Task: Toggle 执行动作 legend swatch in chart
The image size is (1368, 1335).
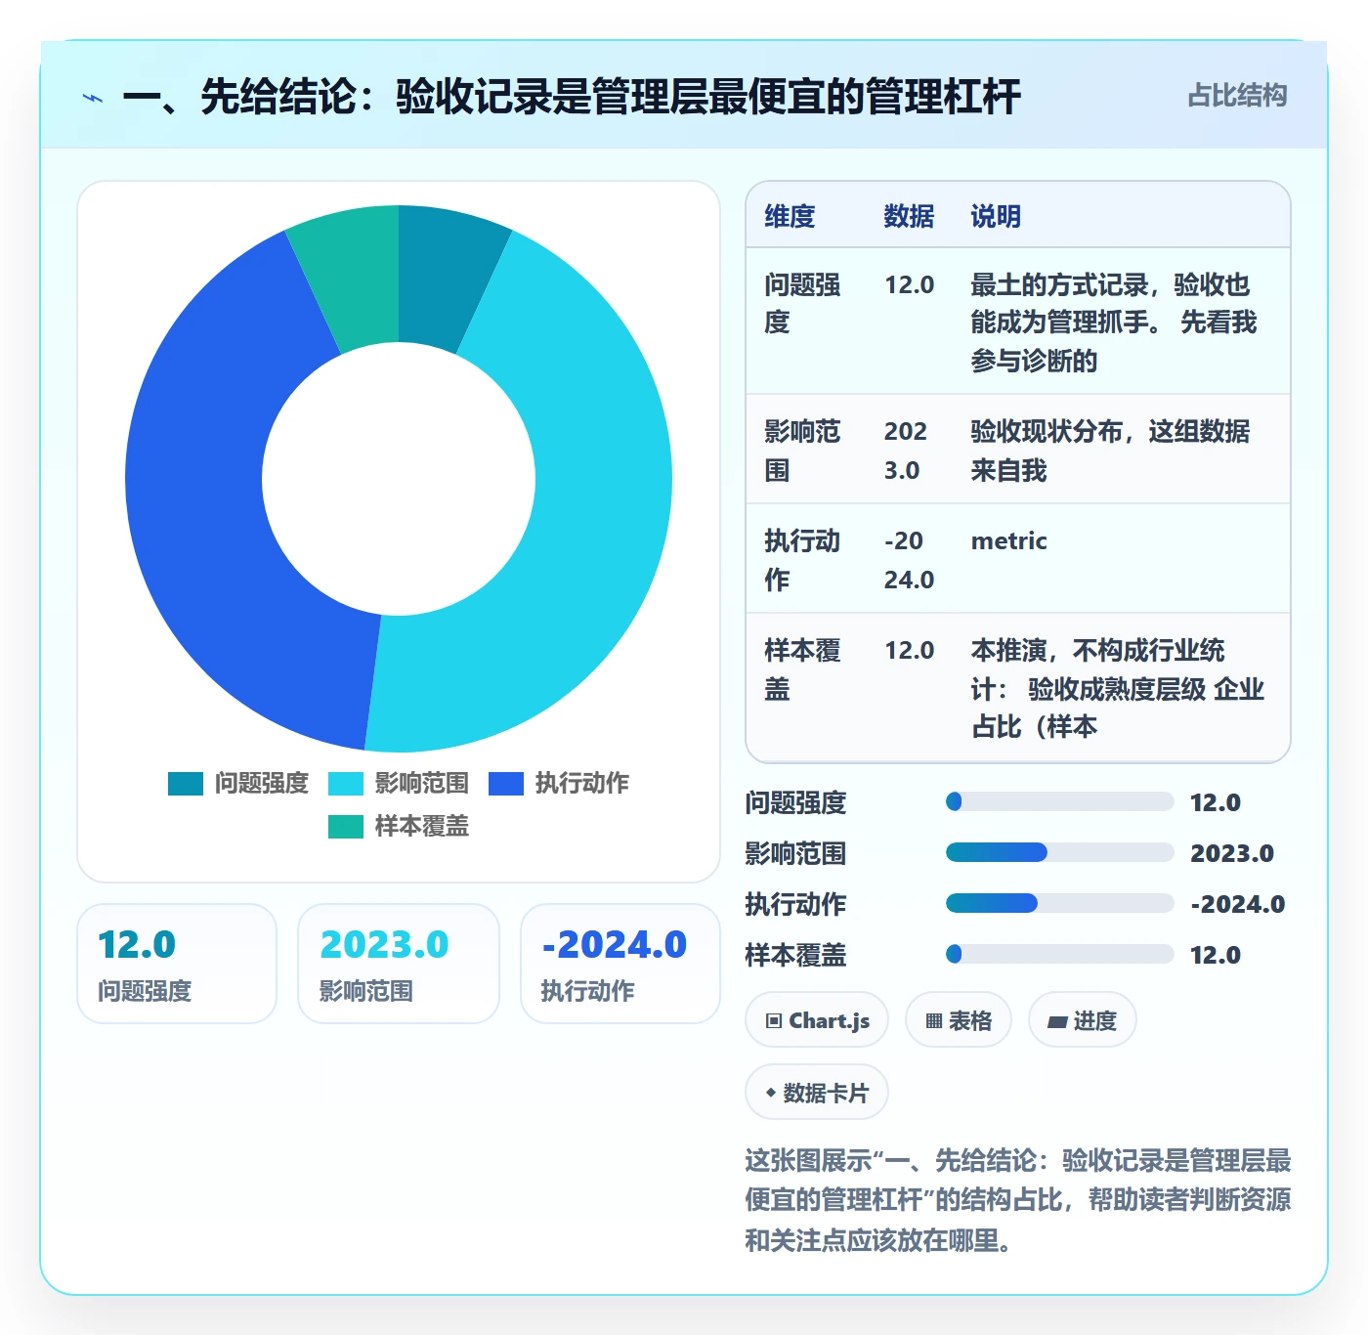Action: 506,784
